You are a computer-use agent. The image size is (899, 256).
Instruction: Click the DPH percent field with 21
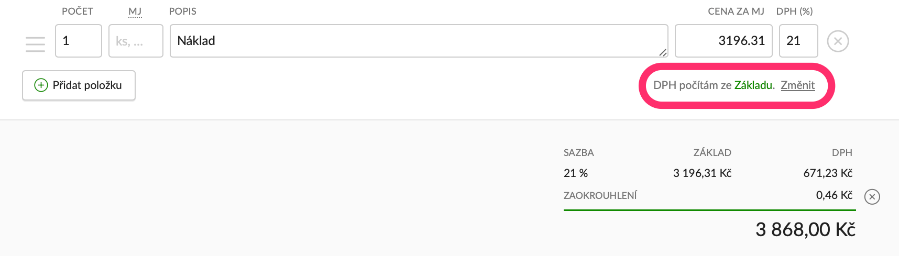tap(798, 41)
